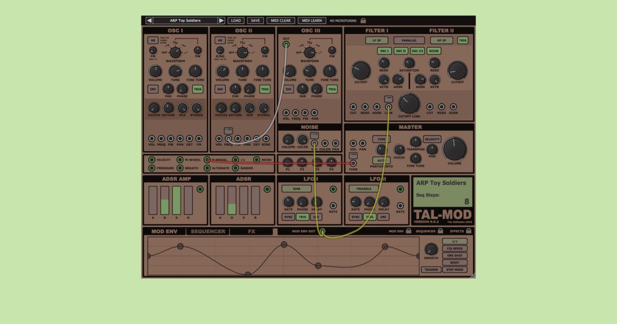Click the OSC III OUT jack

[x=286, y=44]
